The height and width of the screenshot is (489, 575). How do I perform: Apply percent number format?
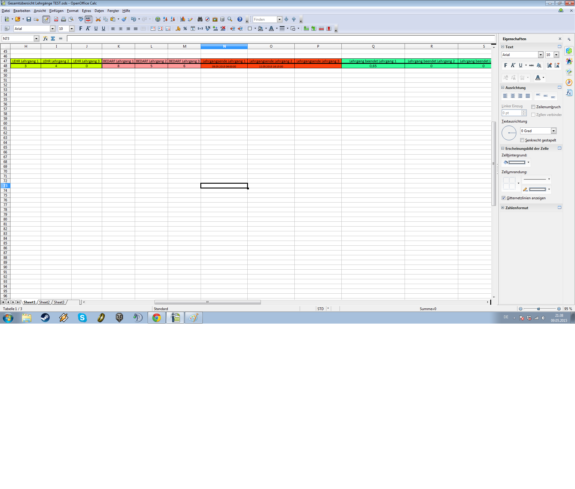click(x=185, y=29)
